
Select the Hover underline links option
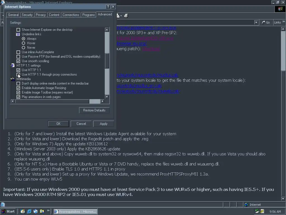click(x=23, y=43)
